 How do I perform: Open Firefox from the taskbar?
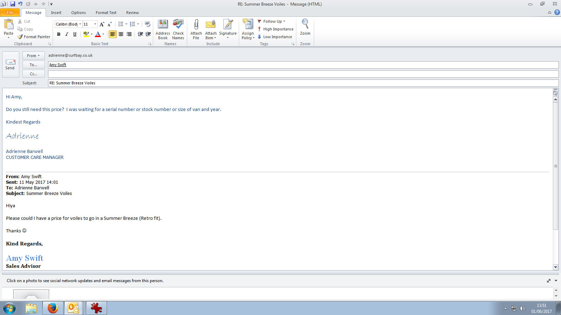[53, 308]
